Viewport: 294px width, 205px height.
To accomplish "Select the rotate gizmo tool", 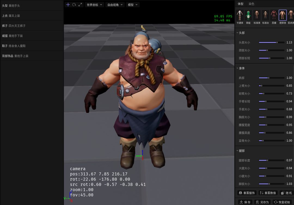I will coord(74,5).
